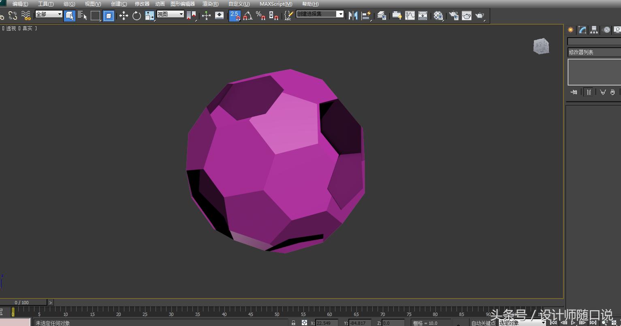The width and height of the screenshot is (621, 326).
Task: Open the 修改器列表 modifier list dropdown
Action: [593, 52]
